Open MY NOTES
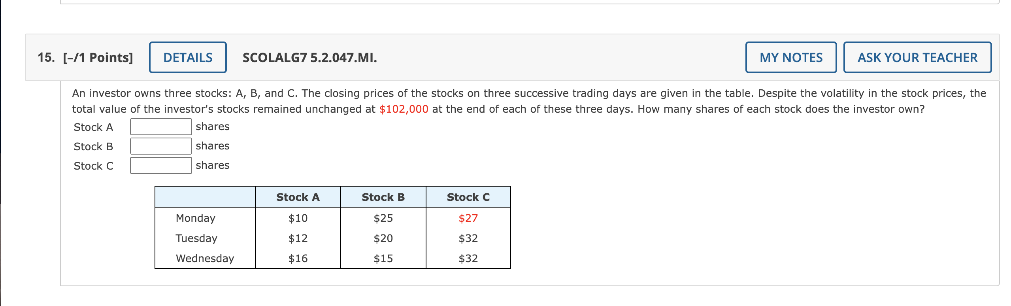This screenshot has width=1011, height=306. coord(790,57)
